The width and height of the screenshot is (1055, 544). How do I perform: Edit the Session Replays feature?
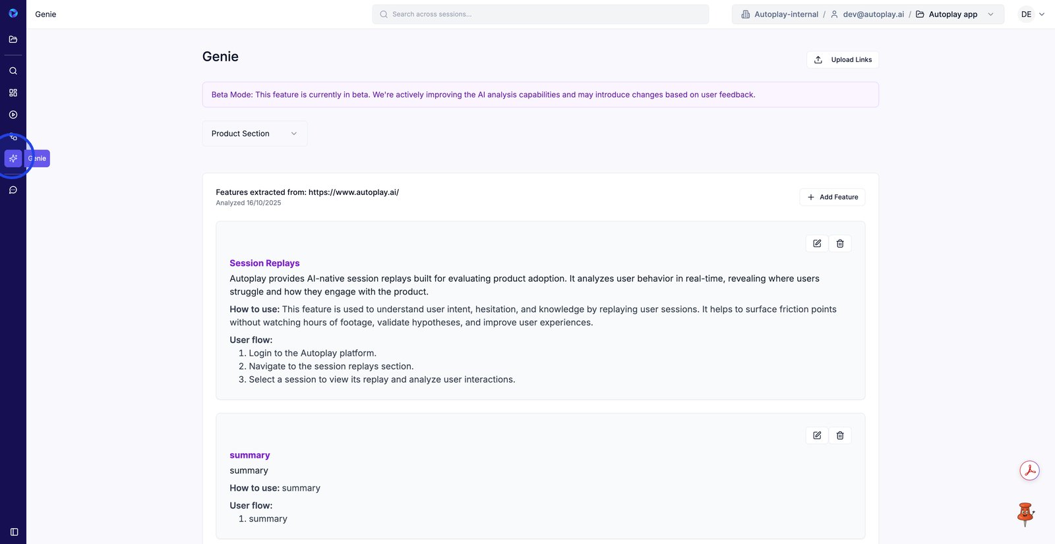pyautogui.click(x=817, y=244)
